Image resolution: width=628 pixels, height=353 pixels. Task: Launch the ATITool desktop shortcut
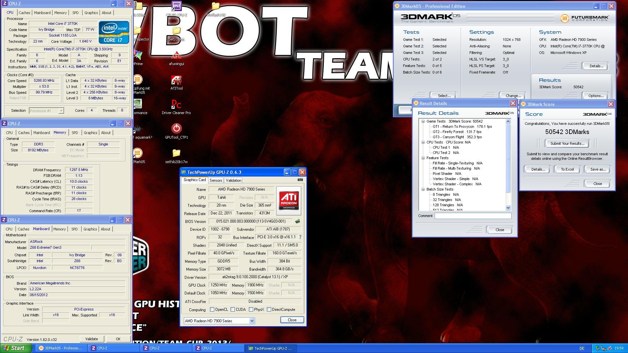click(176, 82)
